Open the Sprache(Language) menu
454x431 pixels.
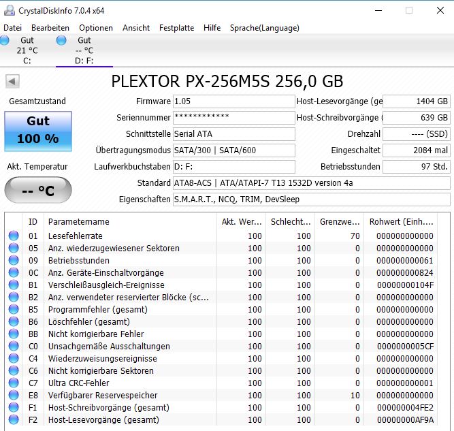click(x=265, y=28)
